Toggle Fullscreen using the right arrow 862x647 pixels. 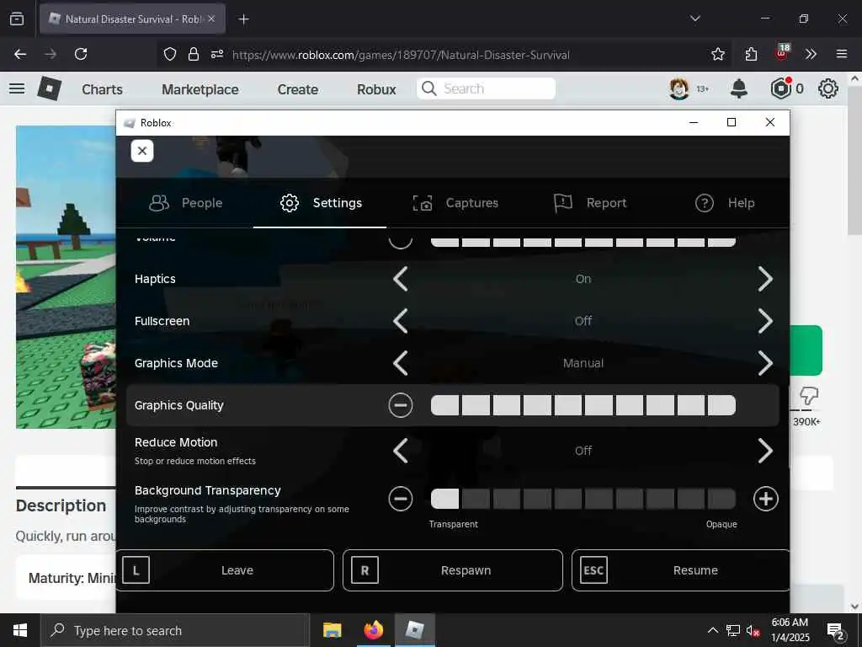(765, 321)
